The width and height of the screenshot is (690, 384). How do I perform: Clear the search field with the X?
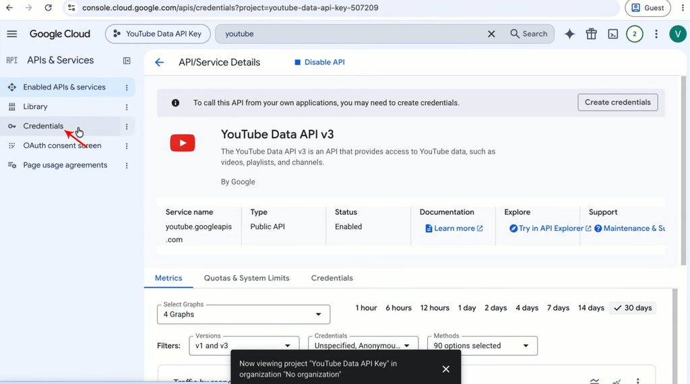(x=491, y=34)
